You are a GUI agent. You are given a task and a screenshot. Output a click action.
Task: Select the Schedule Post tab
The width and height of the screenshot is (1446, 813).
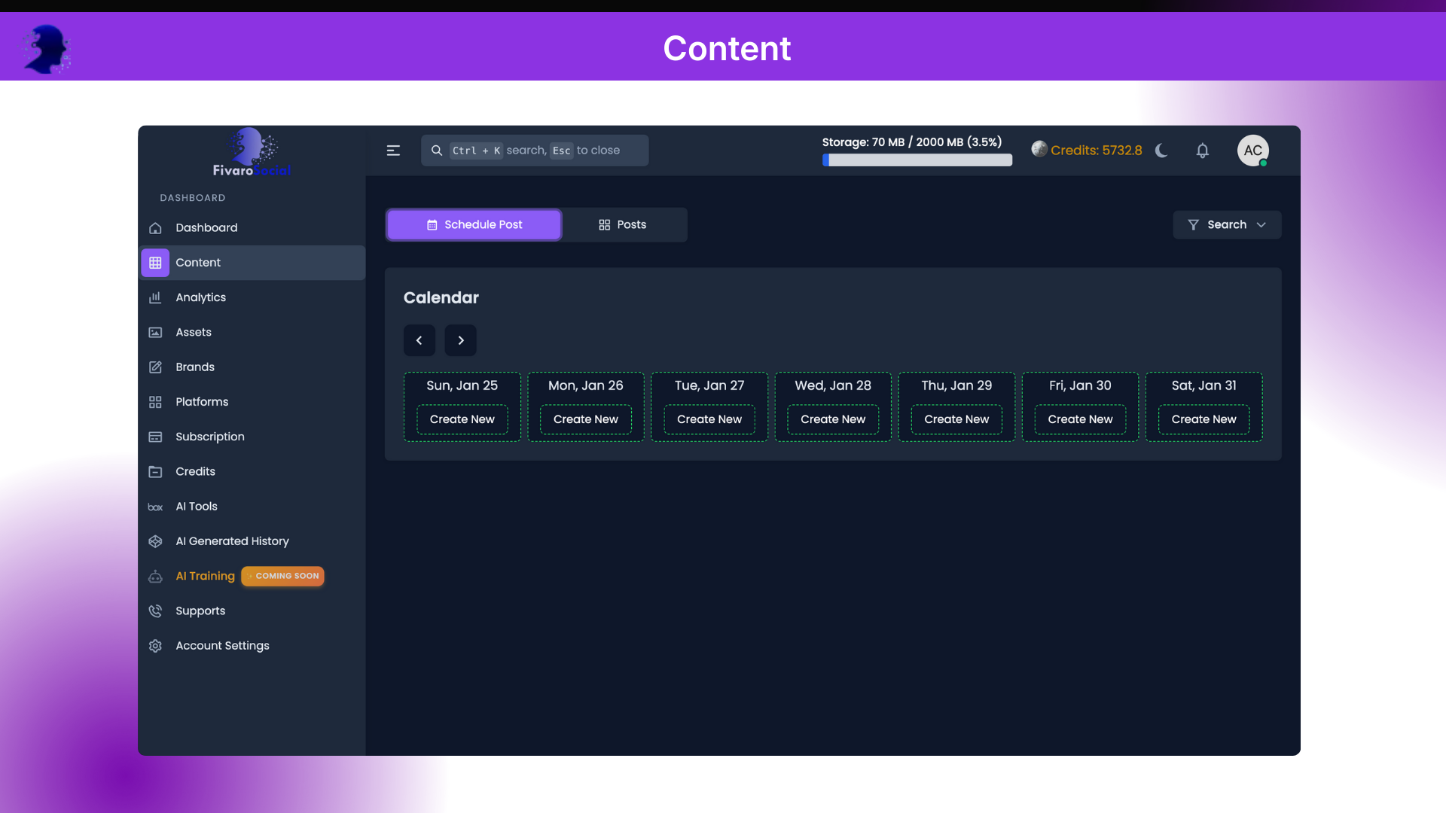pos(474,224)
